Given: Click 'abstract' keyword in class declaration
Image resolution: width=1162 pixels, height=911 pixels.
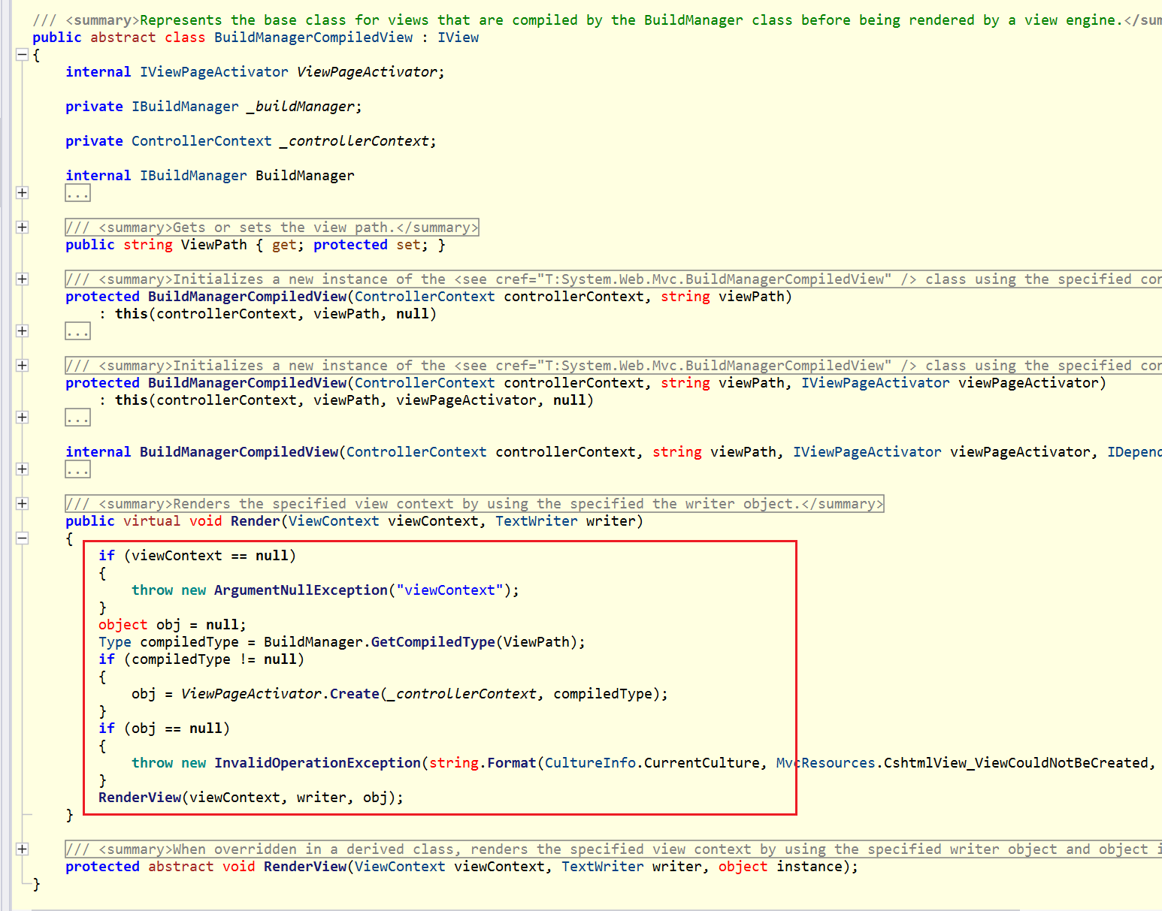Looking at the screenshot, I should pyautogui.click(x=123, y=38).
